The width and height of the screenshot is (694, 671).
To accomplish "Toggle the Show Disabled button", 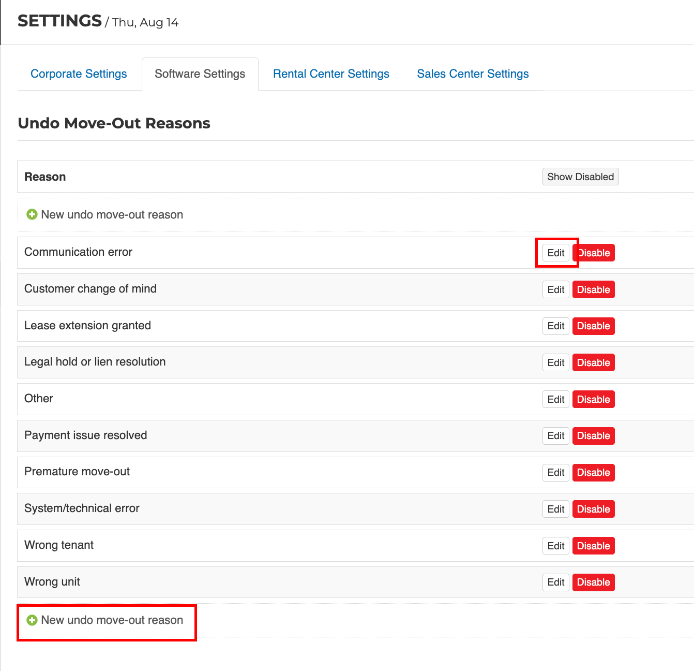I will (580, 177).
